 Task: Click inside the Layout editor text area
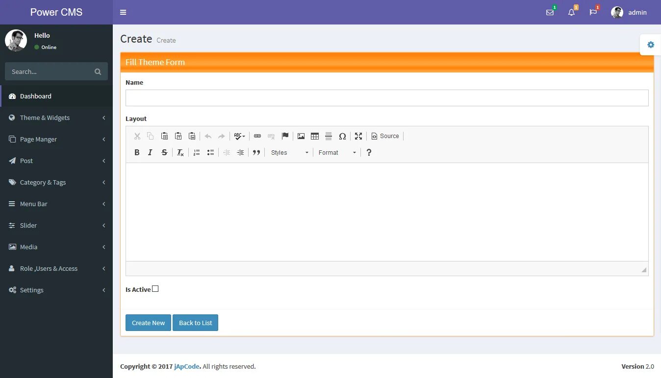tap(387, 212)
